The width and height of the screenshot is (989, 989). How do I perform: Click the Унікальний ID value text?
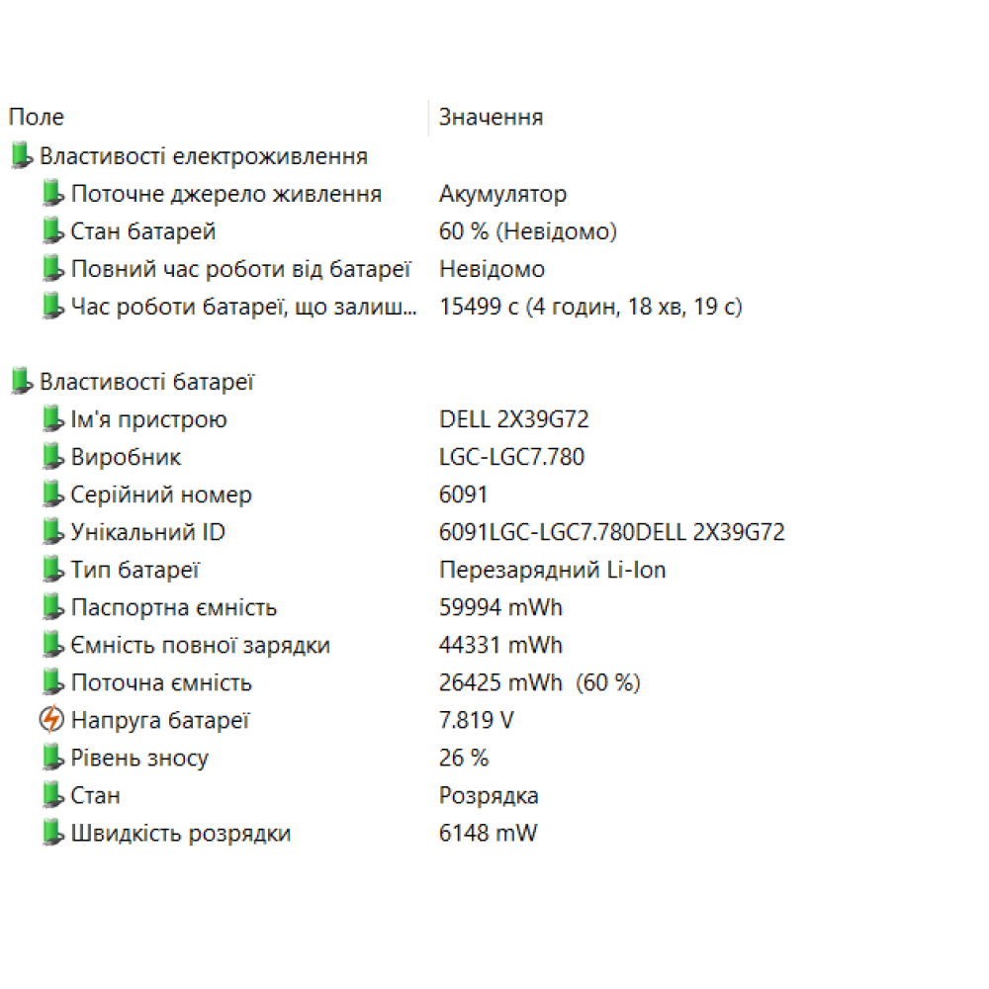tap(611, 532)
